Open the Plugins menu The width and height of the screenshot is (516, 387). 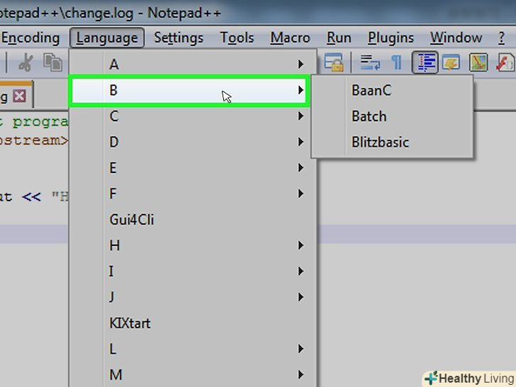391,38
